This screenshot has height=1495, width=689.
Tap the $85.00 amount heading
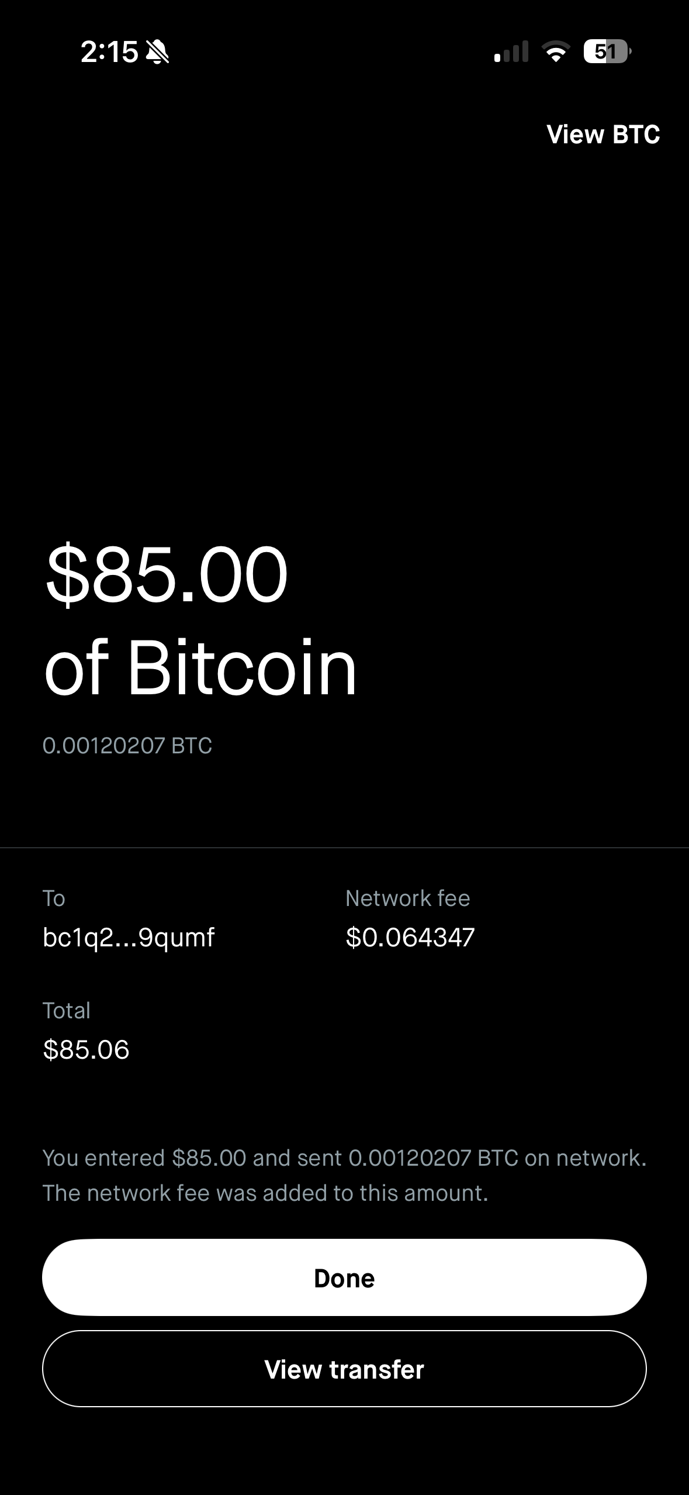pyautogui.click(x=167, y=574)
